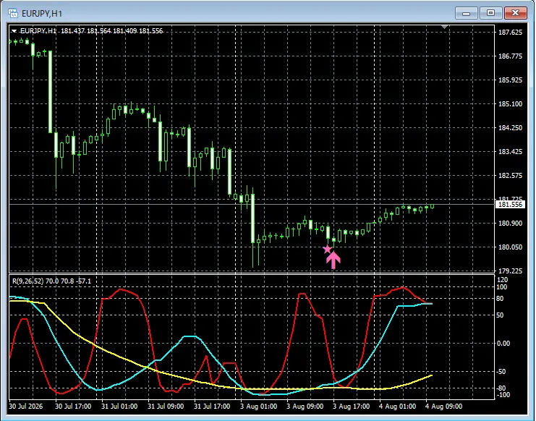Viewport: 536px width, 421px height.
Task: Click the price scale value 182.575
Action: pos(511,175)
